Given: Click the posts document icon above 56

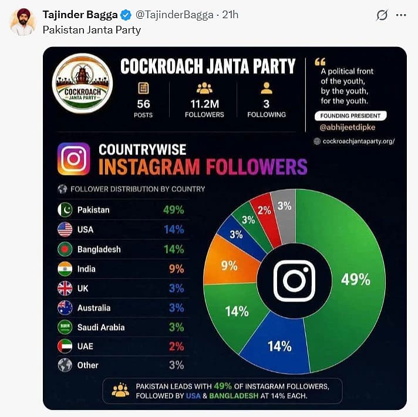Looking at the screenshot, I should pos(143,88).
